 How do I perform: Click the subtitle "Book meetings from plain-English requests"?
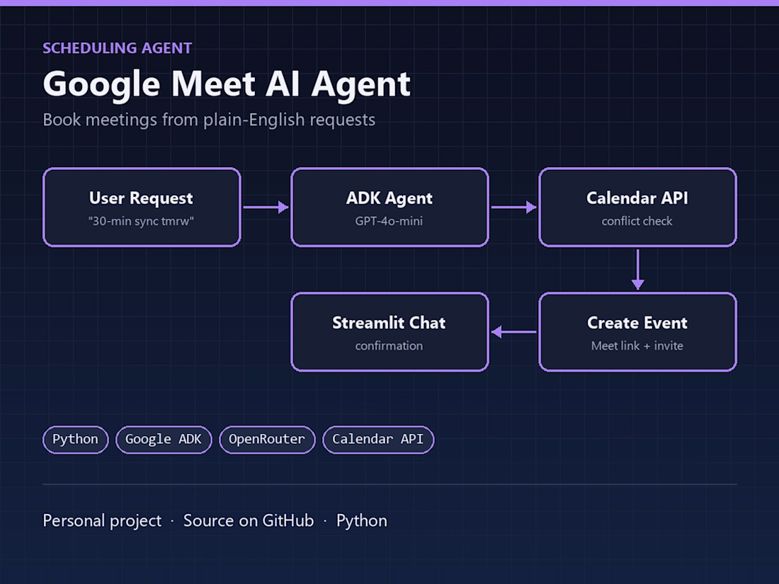(x=209, y=120)
